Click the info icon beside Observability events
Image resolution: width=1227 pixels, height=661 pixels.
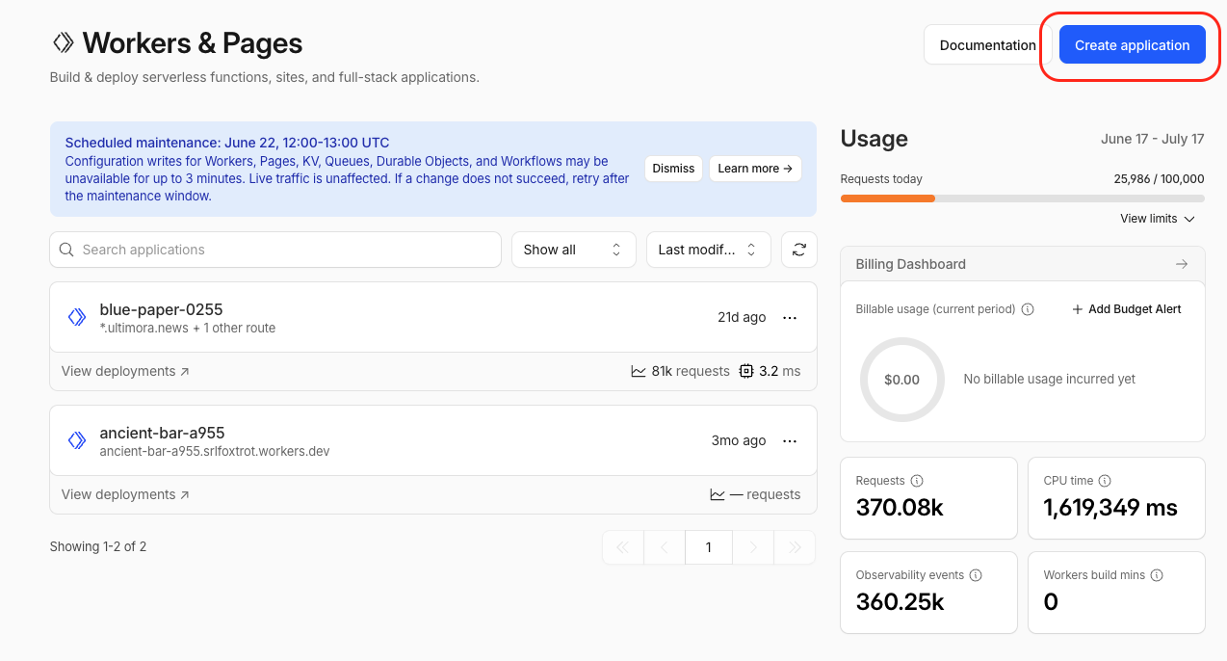tap(976, 575)
